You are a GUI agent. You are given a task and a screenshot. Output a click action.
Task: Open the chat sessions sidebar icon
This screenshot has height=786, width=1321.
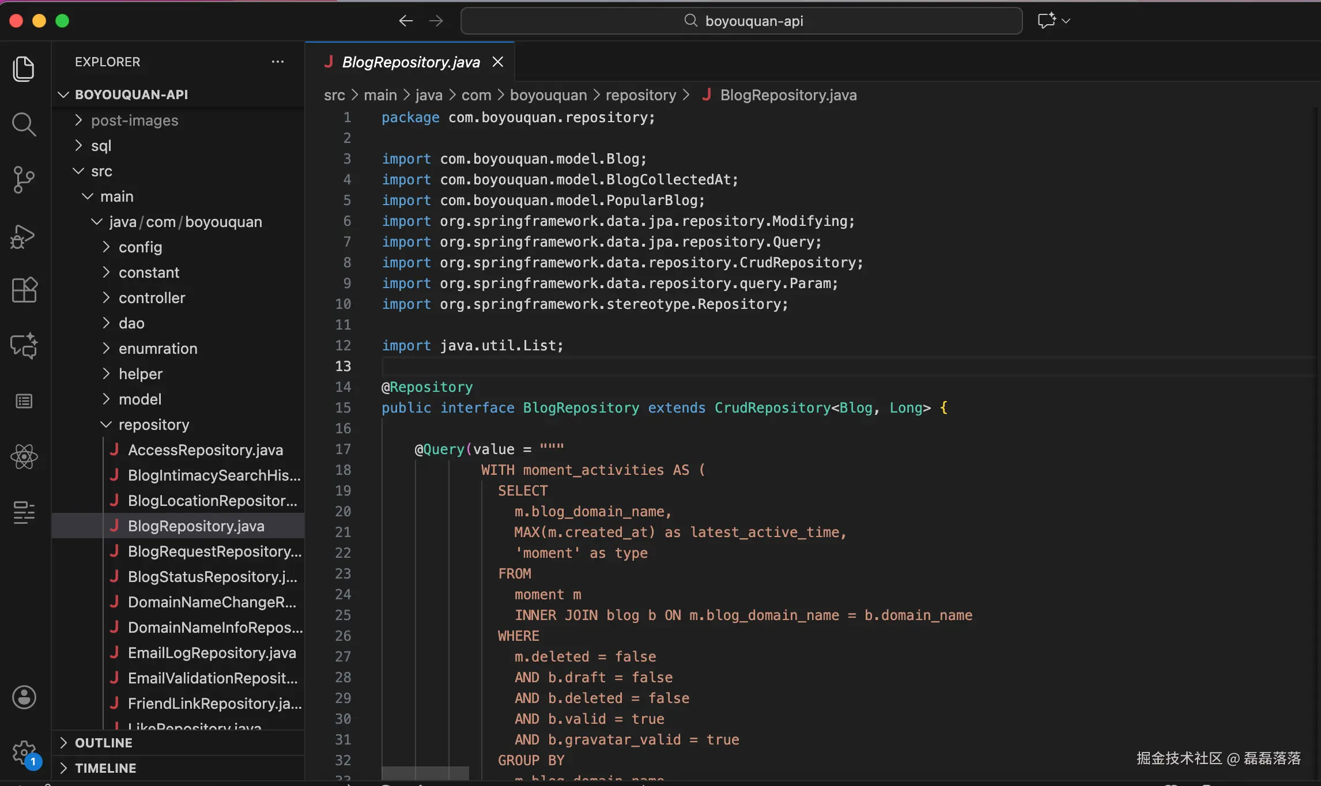(x=24, y=346)
